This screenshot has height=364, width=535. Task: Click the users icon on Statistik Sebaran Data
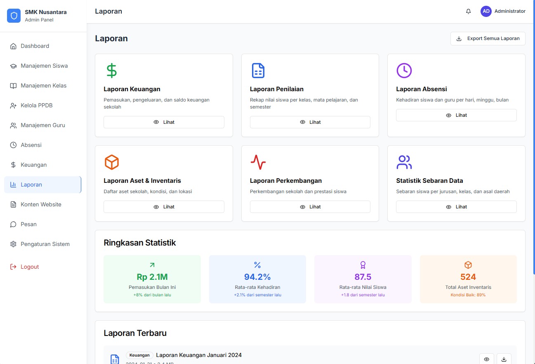click(404, 162)
